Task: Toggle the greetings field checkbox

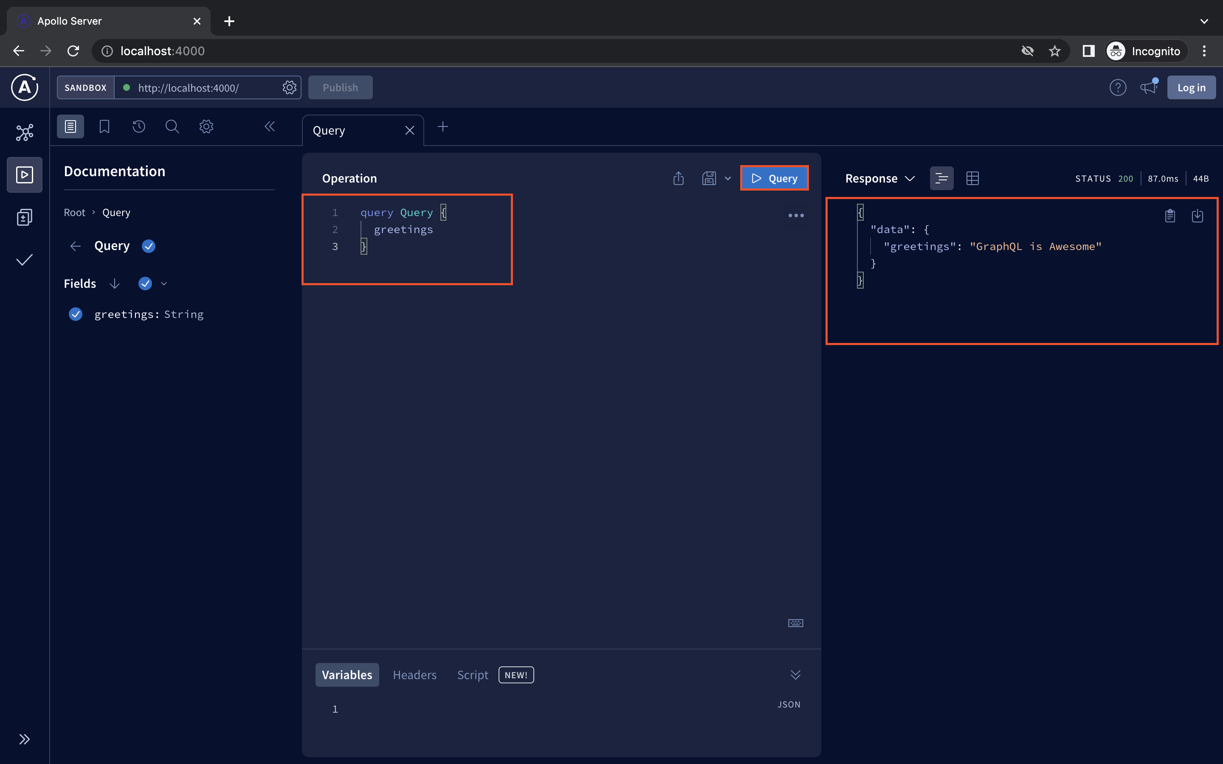Action: (x=75, y=314)
